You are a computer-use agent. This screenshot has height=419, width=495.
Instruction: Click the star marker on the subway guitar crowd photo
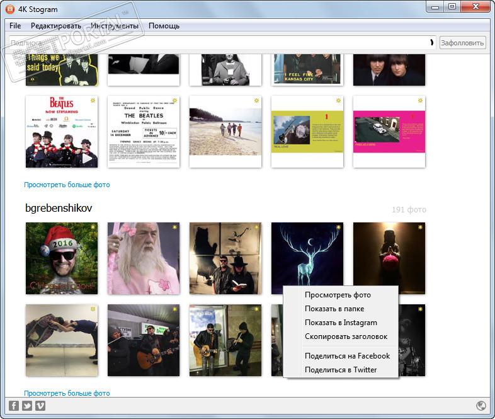click(x=174, y=309)
